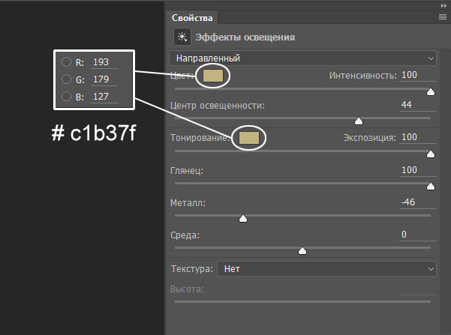Click the Lighting Effects sun icon
451x335 pixels.
click(182, 36)
